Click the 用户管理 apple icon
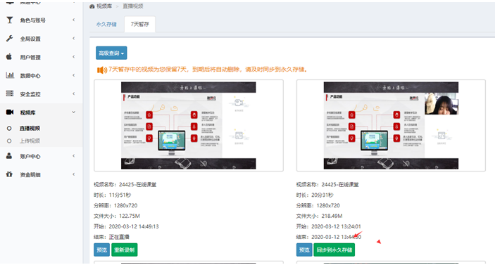495x265 pixels. click(x=9, y=57)
